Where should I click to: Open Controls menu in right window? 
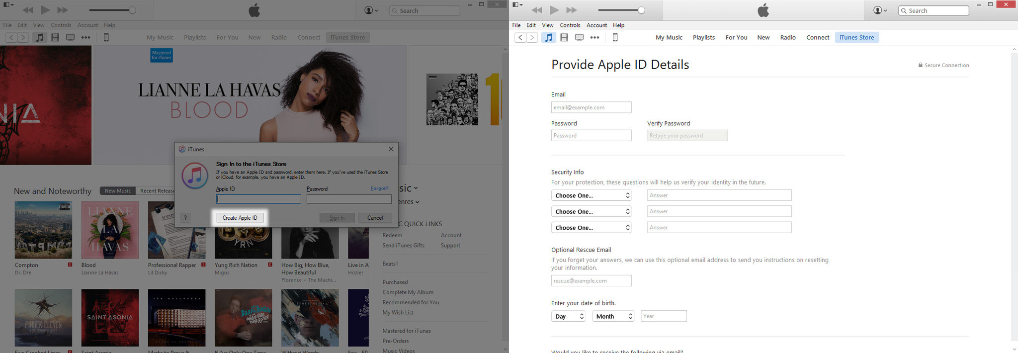pos(570,25)
